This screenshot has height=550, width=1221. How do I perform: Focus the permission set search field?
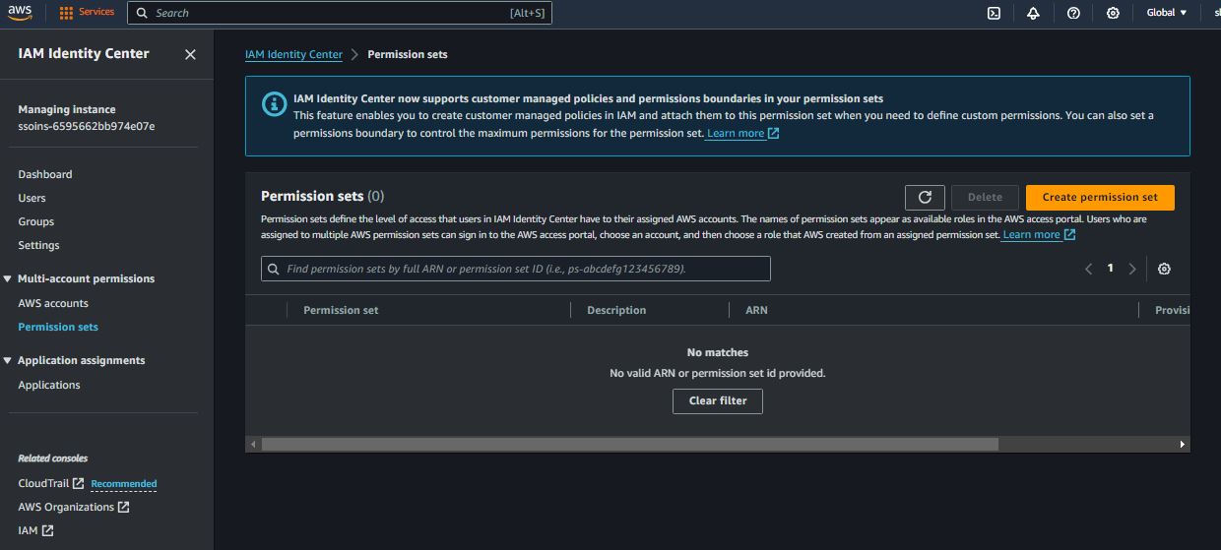point(522,269)
